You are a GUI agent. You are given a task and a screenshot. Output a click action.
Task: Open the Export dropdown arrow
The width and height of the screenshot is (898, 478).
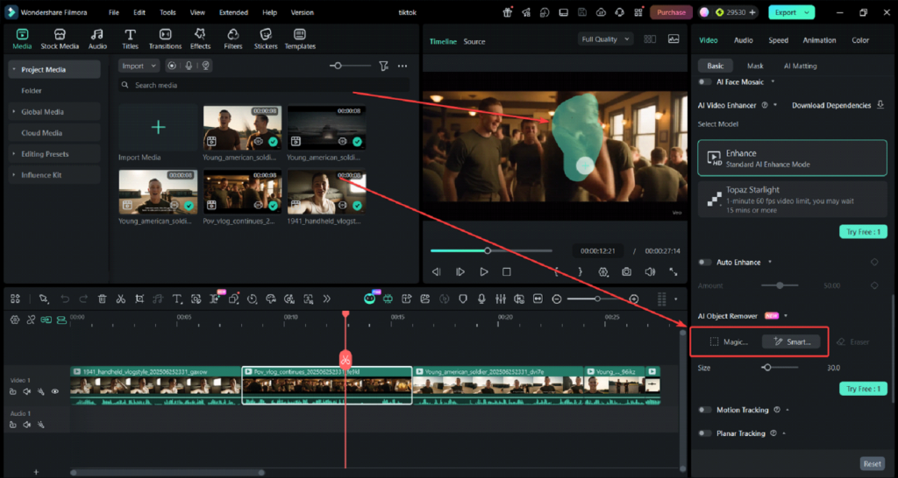pyautogui.click(x=807, y=12)
